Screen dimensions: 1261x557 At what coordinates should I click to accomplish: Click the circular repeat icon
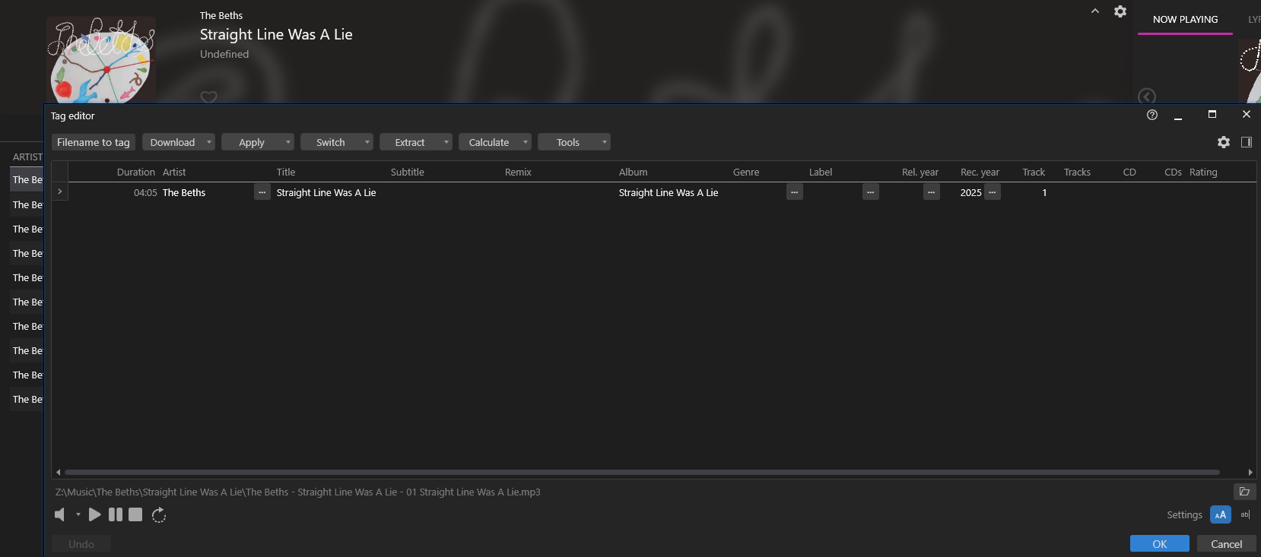(158, 515)
